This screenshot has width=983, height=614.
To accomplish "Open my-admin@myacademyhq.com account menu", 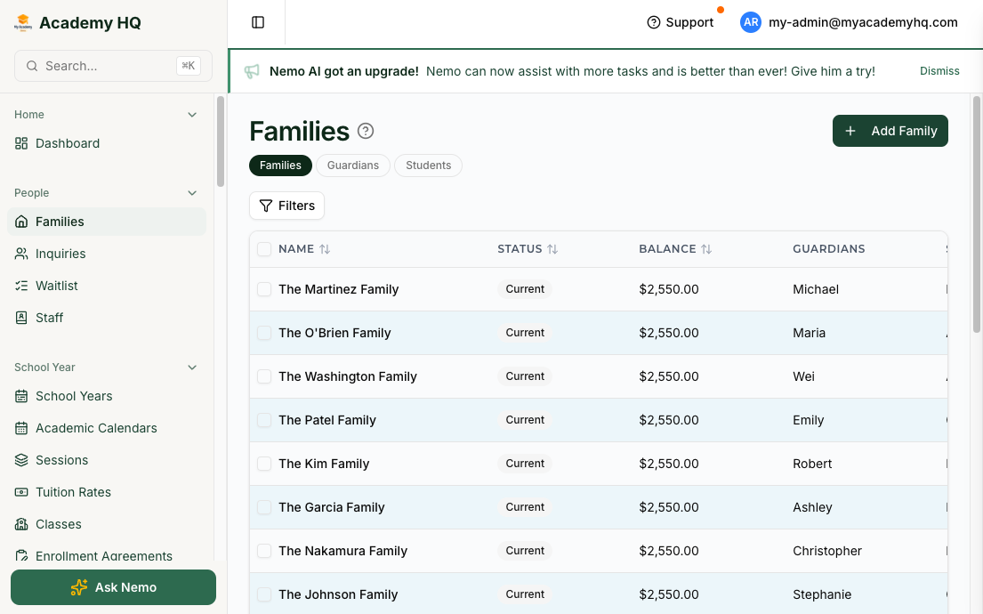I will click(849, 22).
